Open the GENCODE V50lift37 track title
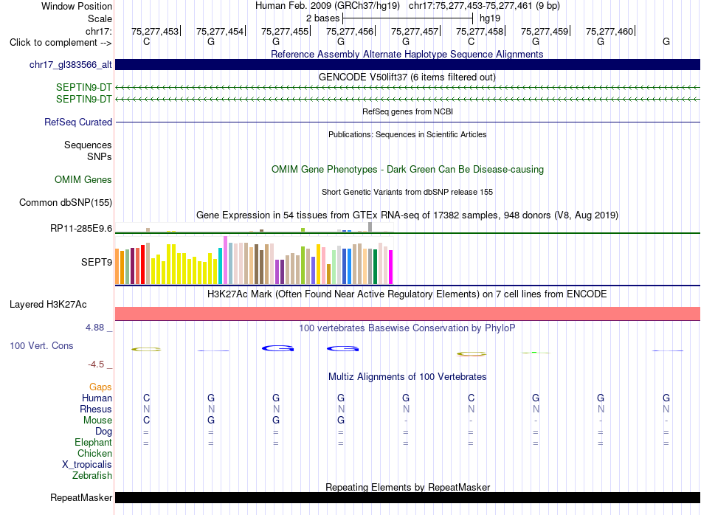The image size is (701, 515). [x=407, y=77]
